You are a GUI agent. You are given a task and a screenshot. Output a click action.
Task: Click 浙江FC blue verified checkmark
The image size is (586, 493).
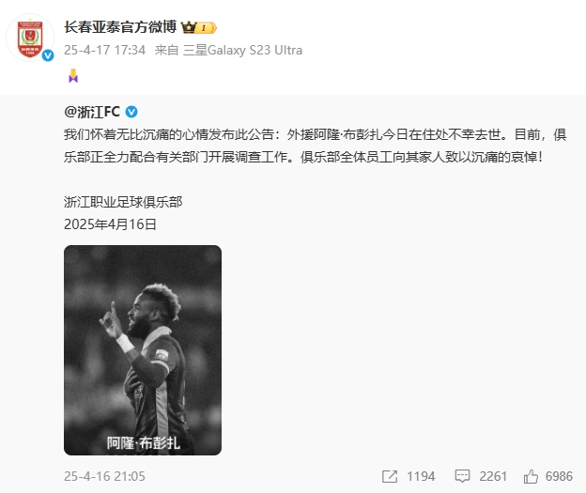coord(131,112)
